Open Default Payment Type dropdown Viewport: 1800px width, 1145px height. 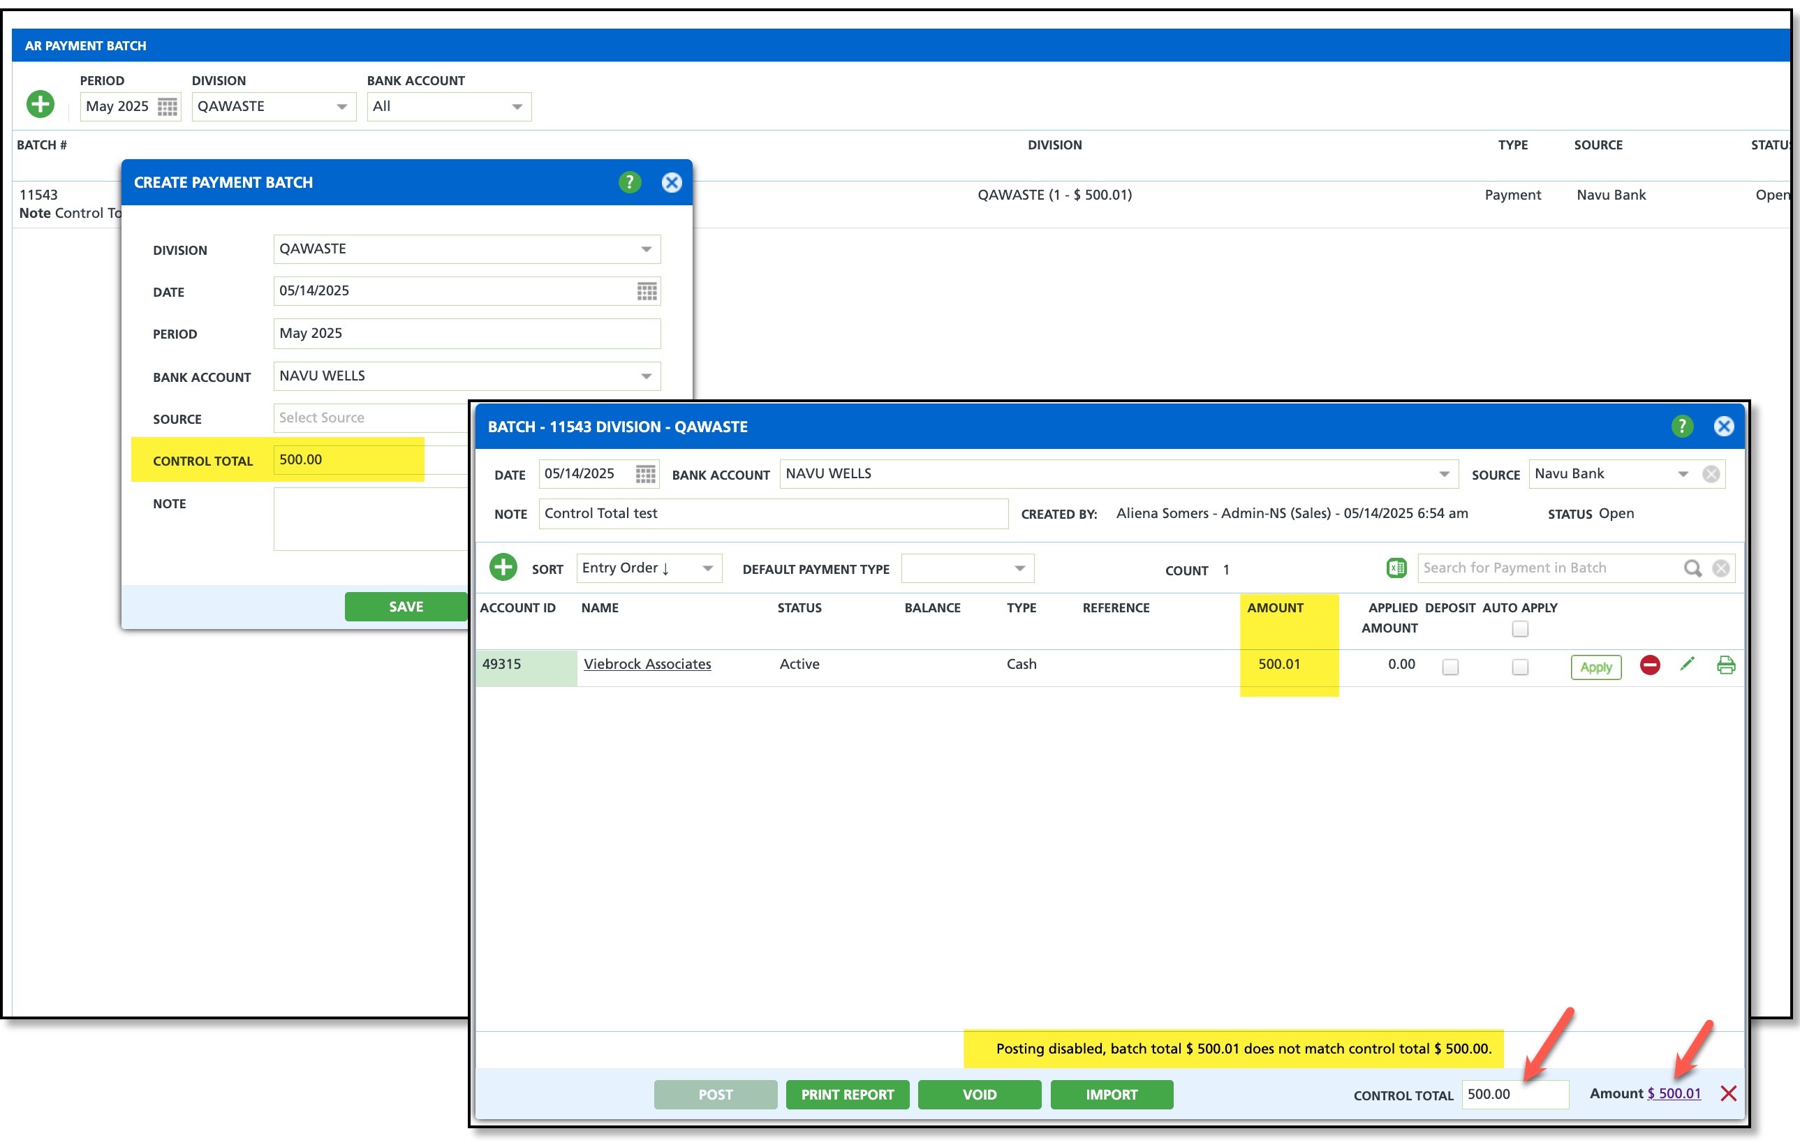point(1019,568)
